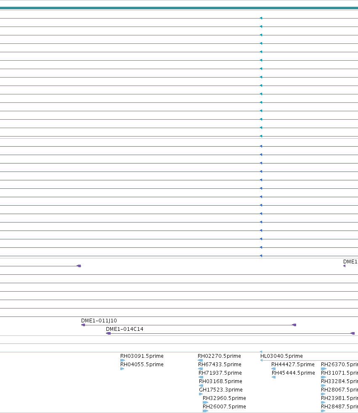Click the RH31071 EST label
This screenshot has height=413, width=358.
[x=339, y=373]
